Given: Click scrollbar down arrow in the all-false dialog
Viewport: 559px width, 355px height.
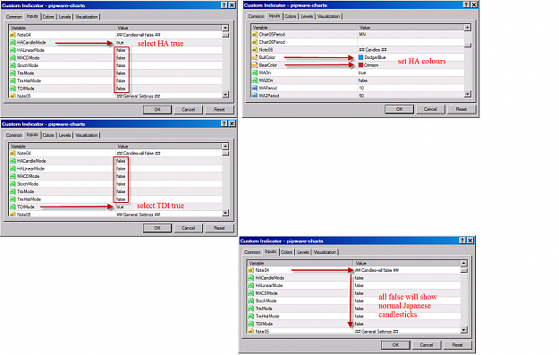Looking at the screenshot, I should pyautogui.click(x=464, y=330).
